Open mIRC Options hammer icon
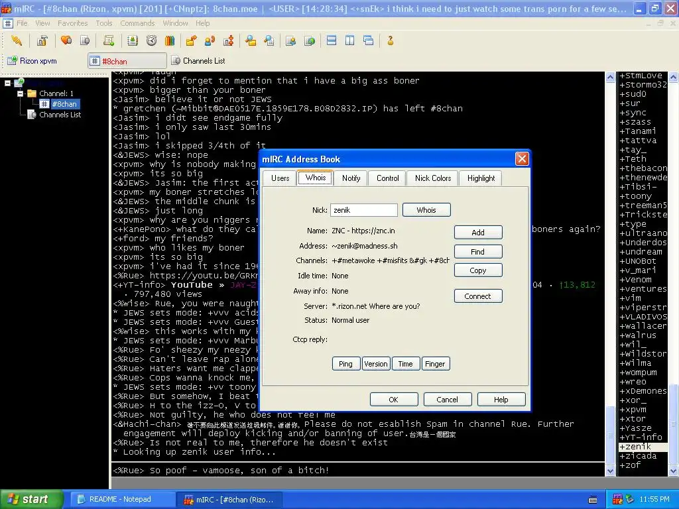This screenshot has height=509, width=679. pos(42,40)
